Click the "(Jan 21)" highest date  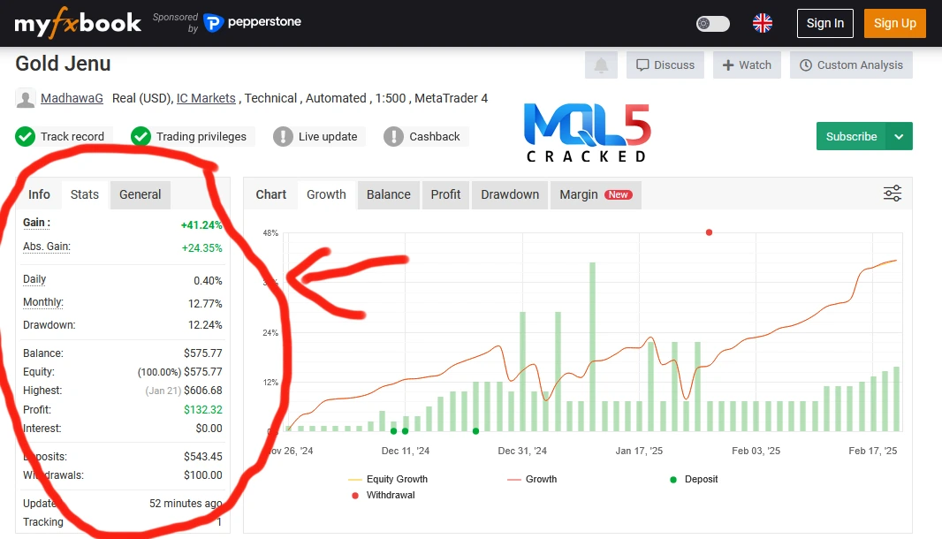tap(163, 391)
